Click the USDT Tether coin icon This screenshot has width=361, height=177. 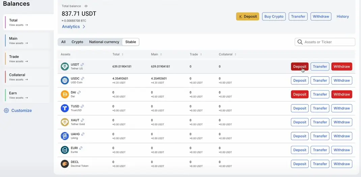click(65, 66)
